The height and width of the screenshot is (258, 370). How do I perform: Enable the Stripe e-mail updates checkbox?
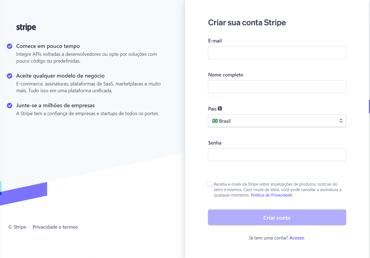coord(210,184)
